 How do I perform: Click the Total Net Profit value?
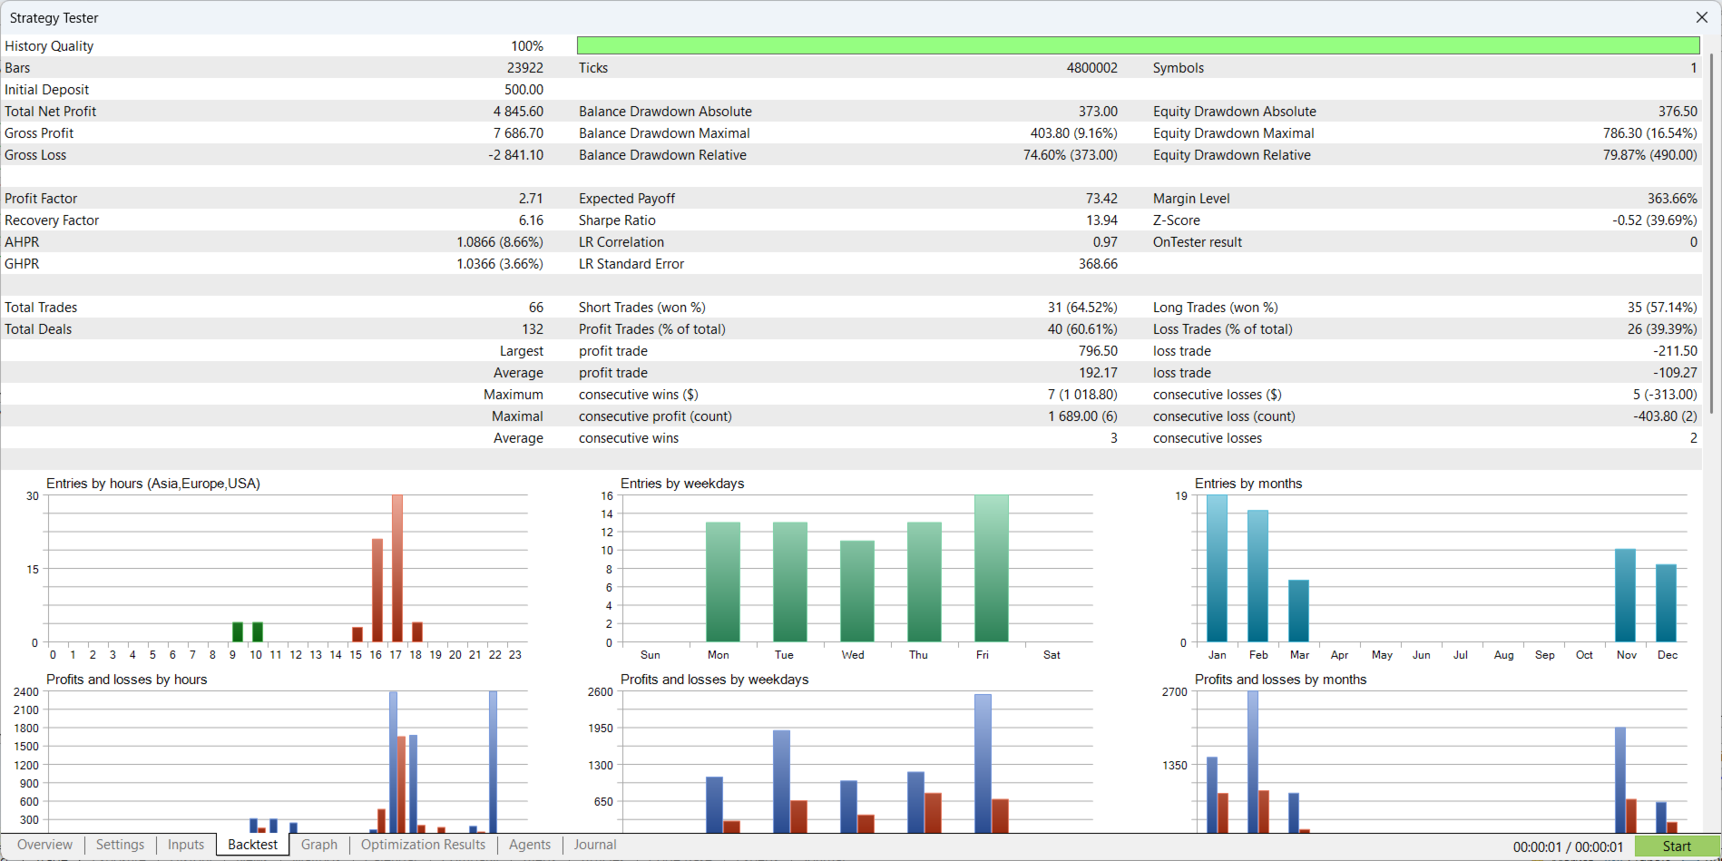(518, 112)
